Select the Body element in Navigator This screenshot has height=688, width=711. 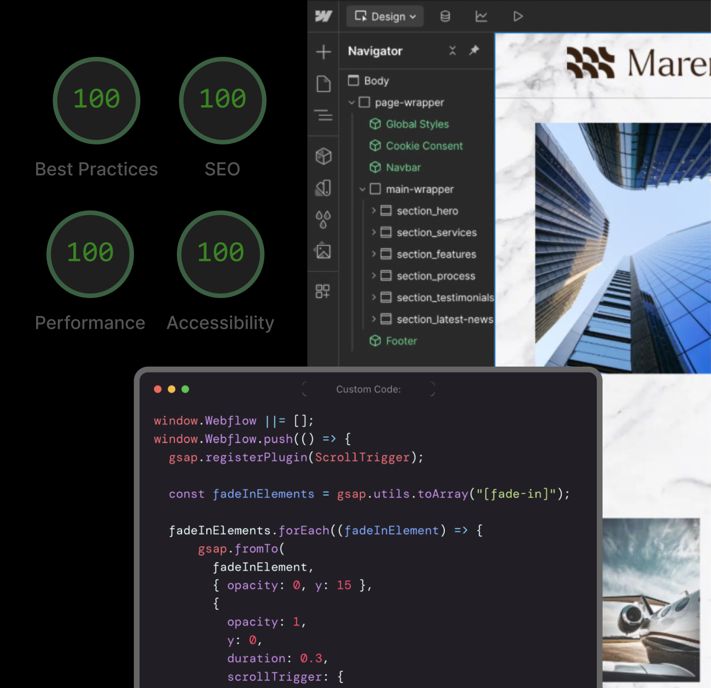pyautogui.click(x=376, y=81)
